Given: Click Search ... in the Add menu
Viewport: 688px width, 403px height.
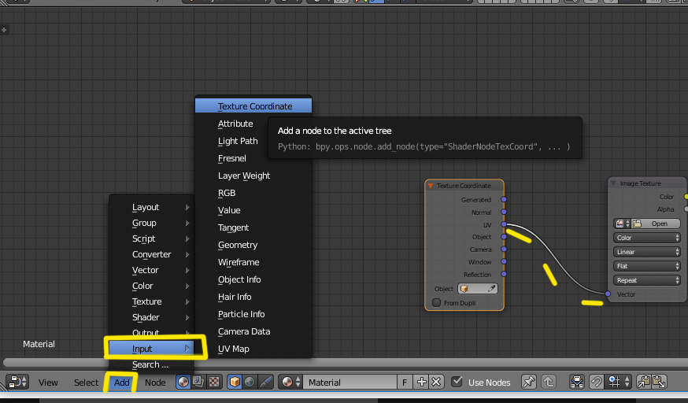Looking at the screenshot, I should [x=150, y=364].
